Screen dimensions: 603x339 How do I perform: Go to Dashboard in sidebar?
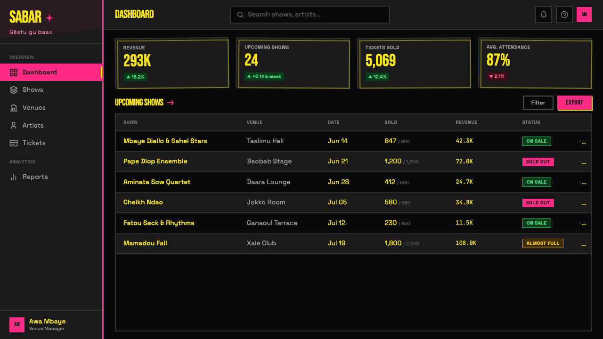[x=51, y=72]
